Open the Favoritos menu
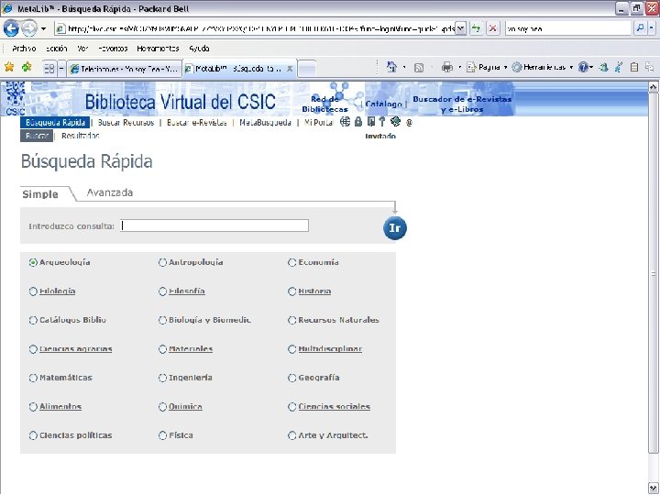This screenshot has width=660, height=495. pyautogui.click(x=113, y=49)
